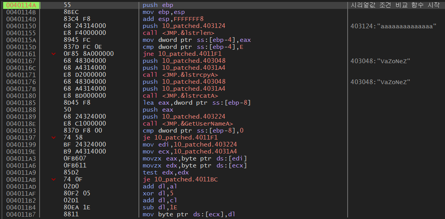Click the address 004011AF

point(20,193)
